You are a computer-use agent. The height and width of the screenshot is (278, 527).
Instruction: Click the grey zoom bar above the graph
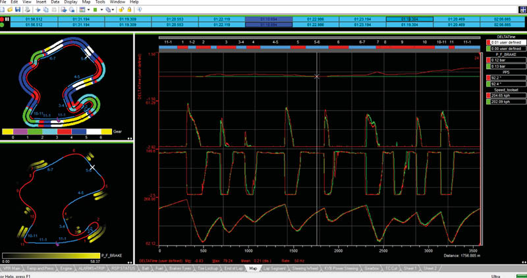pos(320,38)
